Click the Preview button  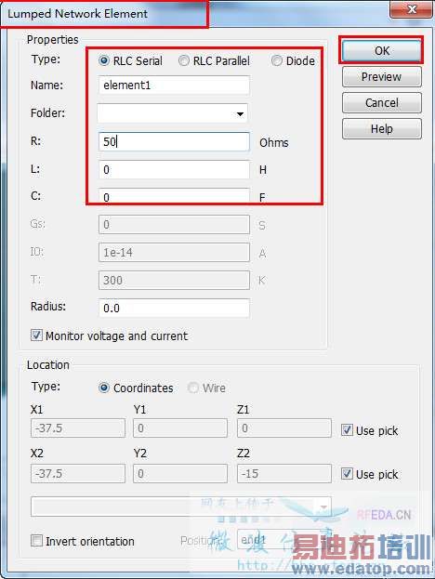[381, 77]
